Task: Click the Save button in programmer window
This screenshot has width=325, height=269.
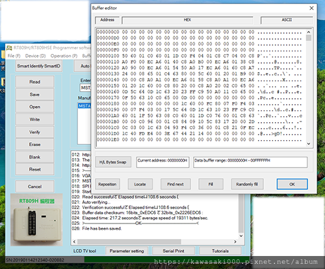Action: tap(34, 94)
